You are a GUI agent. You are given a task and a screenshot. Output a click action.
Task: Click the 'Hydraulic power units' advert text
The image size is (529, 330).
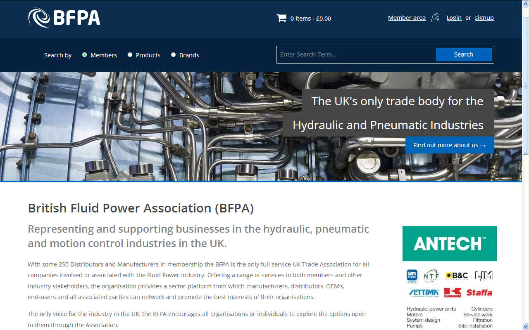(x=431, y=309)
